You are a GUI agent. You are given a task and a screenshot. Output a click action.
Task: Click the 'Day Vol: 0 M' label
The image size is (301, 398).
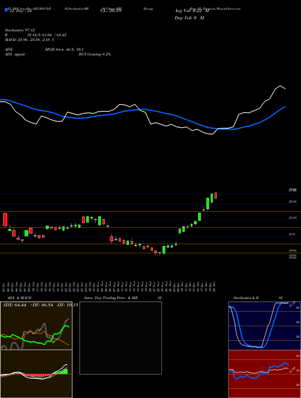(x=189, y=17)
